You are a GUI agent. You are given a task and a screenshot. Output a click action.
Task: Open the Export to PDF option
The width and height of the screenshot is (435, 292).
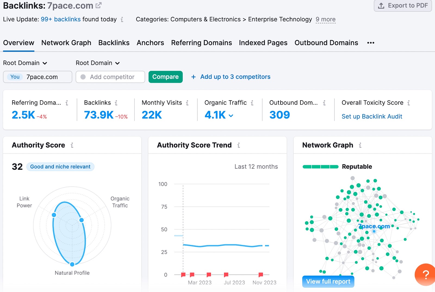click(x=403, y=5)
